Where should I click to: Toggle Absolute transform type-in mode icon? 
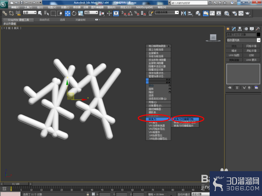pyautogui.click(x=93, y=194)
